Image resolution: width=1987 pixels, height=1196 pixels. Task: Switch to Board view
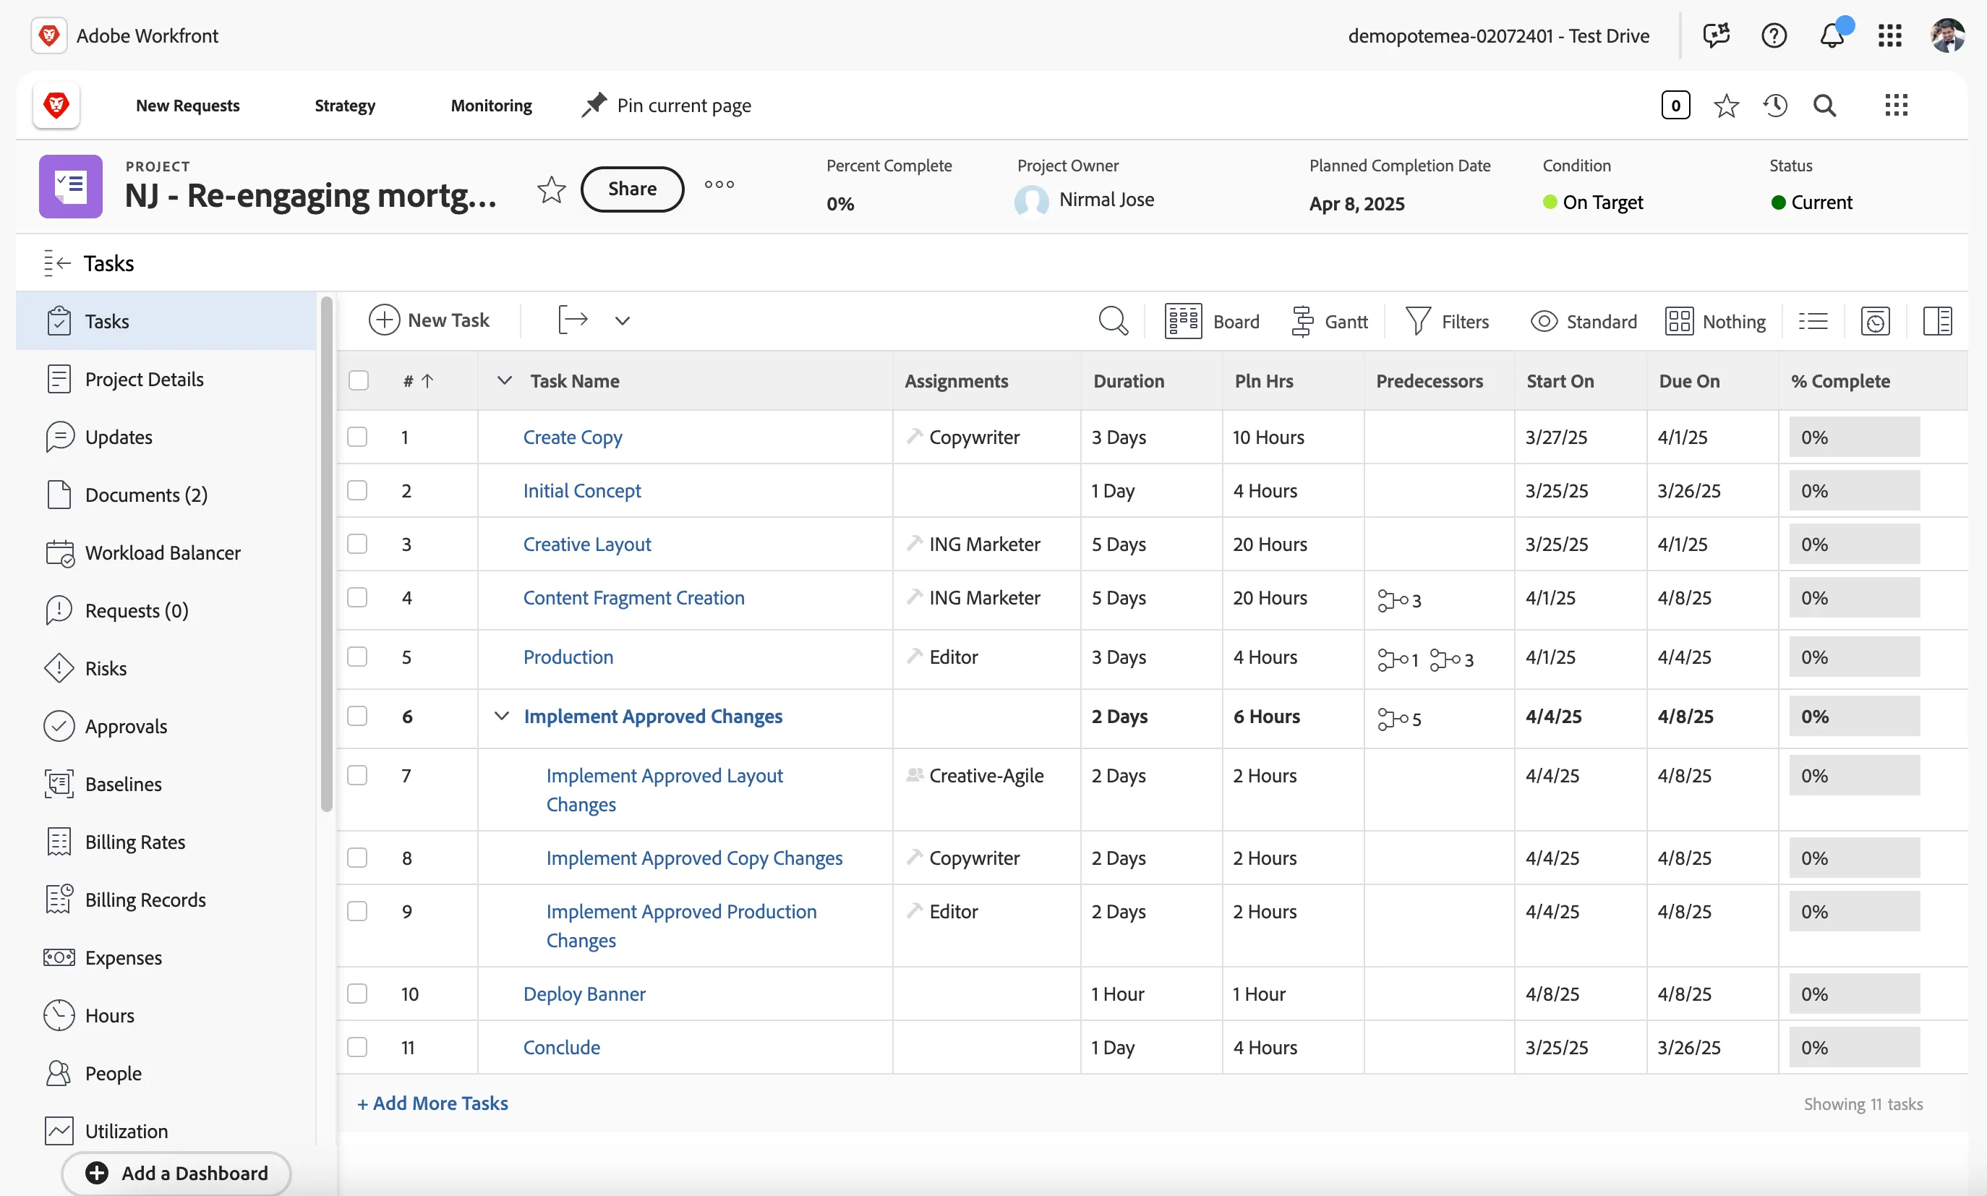(1211, 321)
